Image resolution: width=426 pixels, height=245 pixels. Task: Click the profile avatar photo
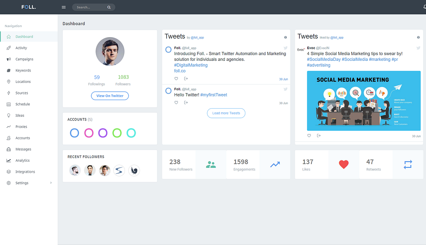110,51
